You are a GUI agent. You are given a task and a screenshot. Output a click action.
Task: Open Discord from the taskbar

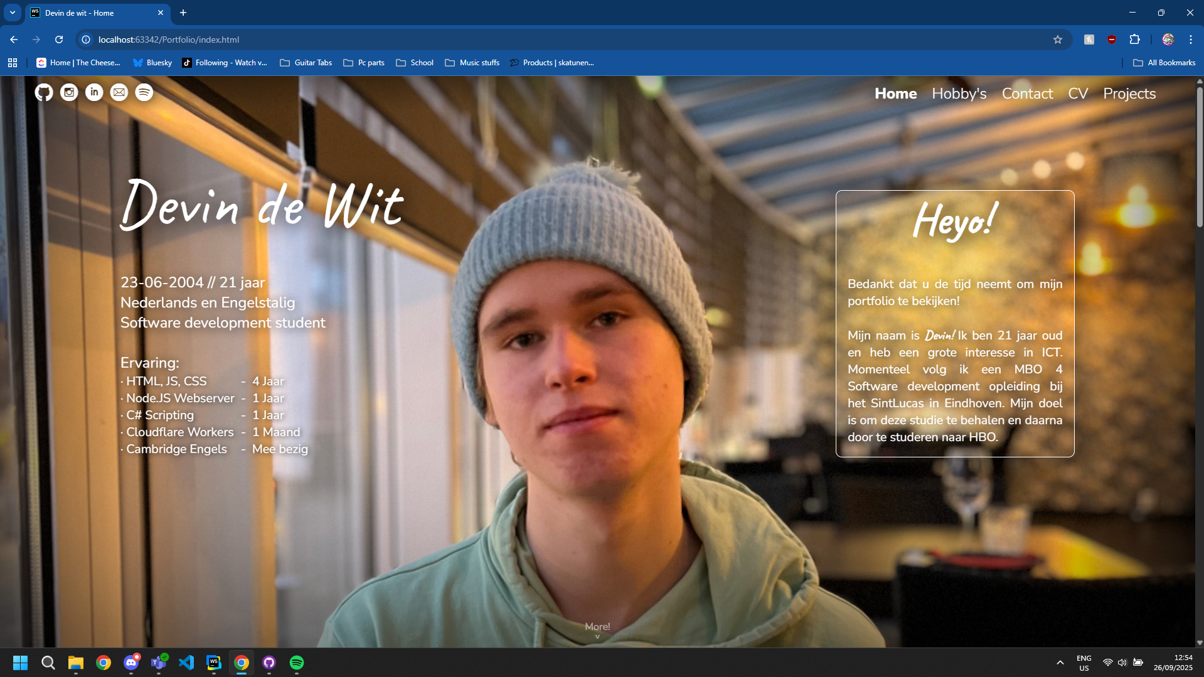pyautogui.click(x=131, y=663)
